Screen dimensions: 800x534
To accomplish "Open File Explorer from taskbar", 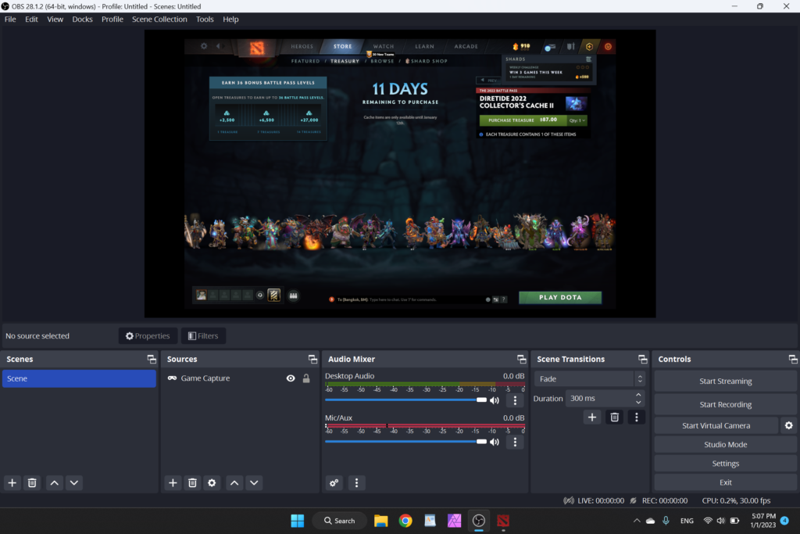I will pyautogui.click(x=381, y=521).
